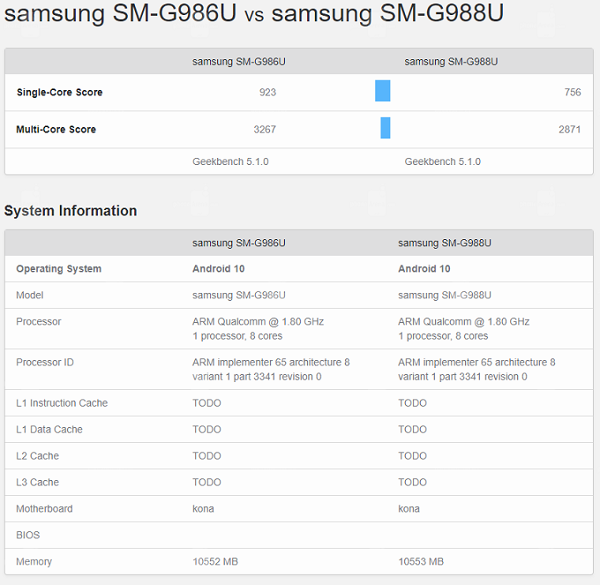Click the Model row label
Viewport: 600px width, 585px height.
pos(29,295)
